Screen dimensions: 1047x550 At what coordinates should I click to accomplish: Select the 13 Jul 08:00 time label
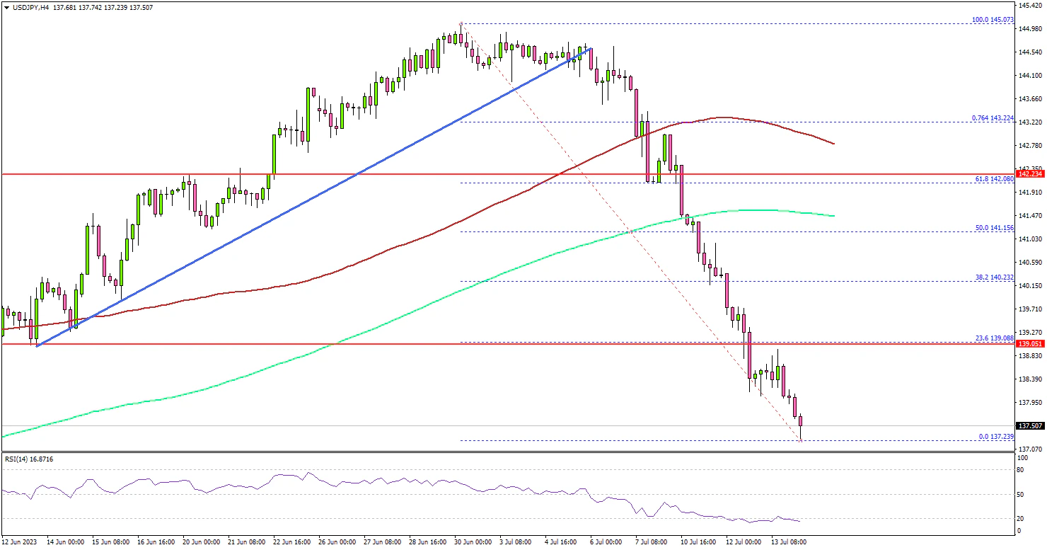pos(788,542)
